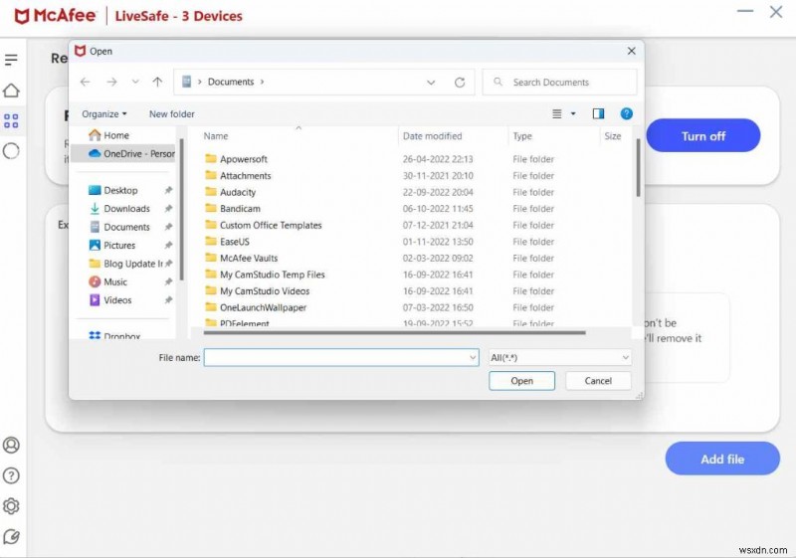Select Videos in navigation pane
Viewport: 796px width, 558px height.
pos(117,299)
